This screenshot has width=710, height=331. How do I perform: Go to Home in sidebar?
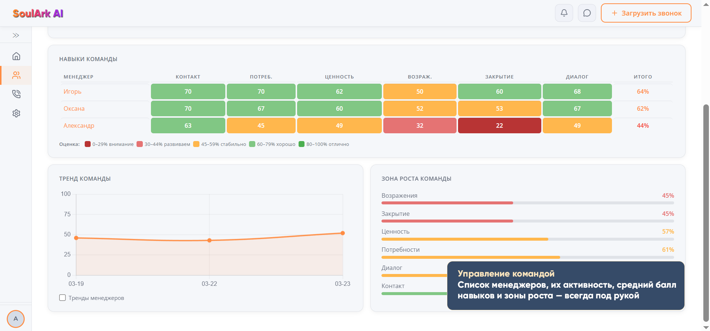tap(16, 56)
